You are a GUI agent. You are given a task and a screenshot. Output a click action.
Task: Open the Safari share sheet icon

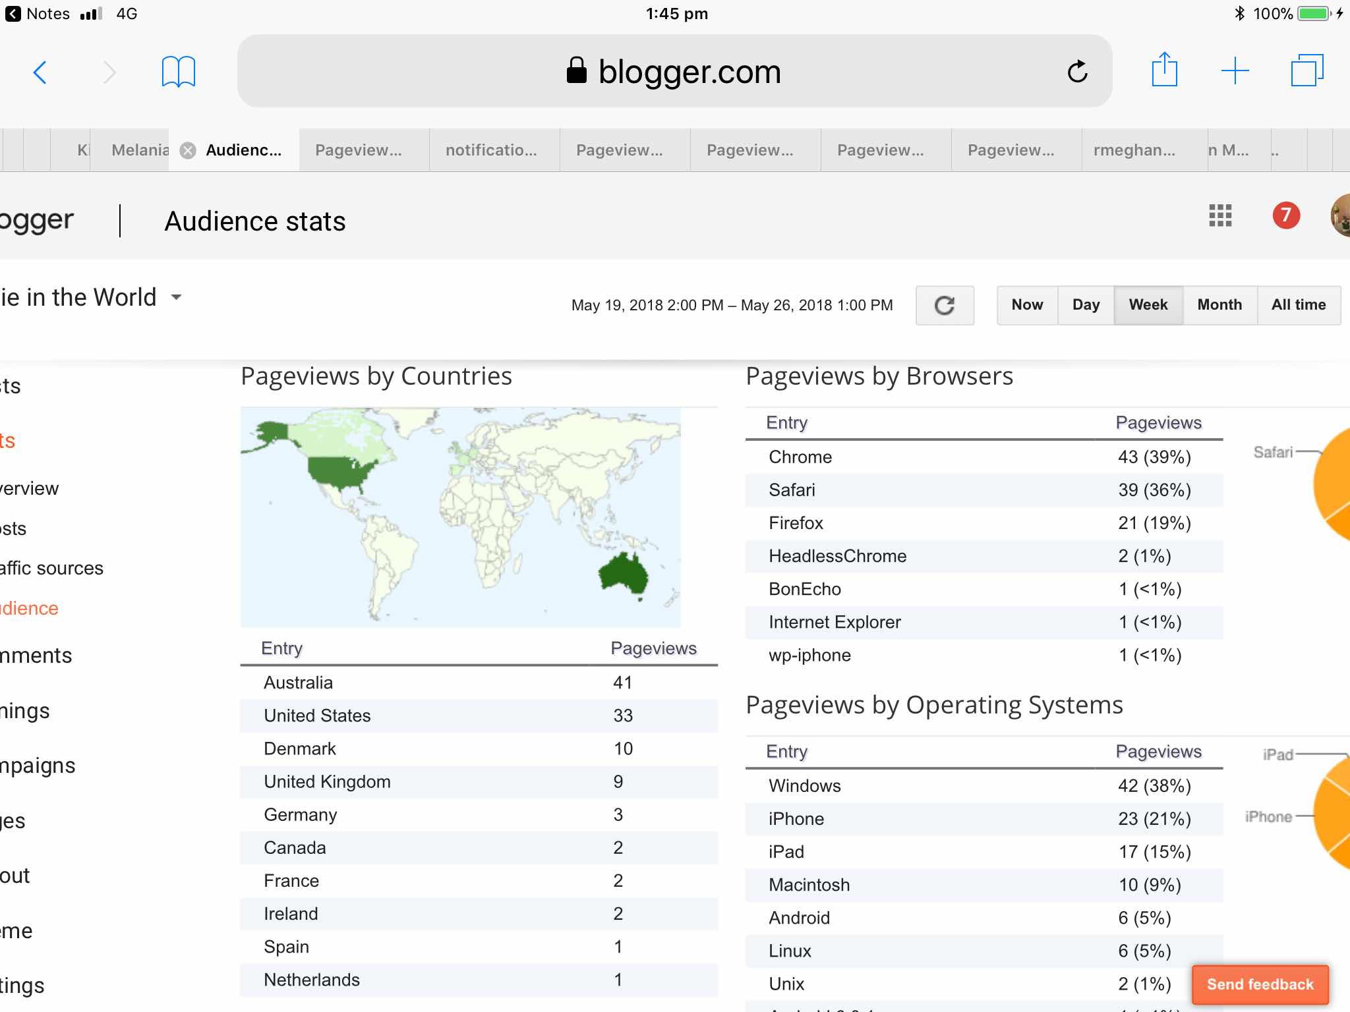click(x=1164, y=70)
